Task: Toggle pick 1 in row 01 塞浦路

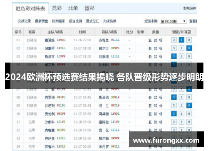Action: pos(181,40)
